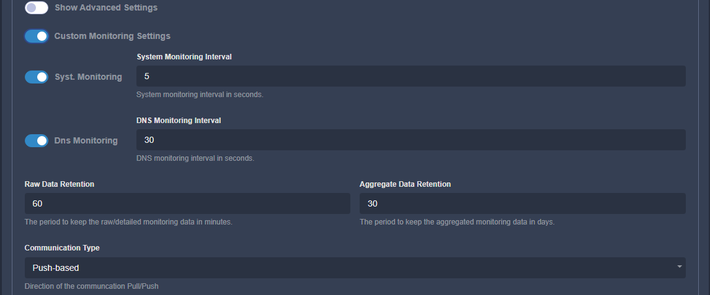Click the Communication Type dropdown arrow
This screenshot has height=295, width=710.
tap(679, 267)
